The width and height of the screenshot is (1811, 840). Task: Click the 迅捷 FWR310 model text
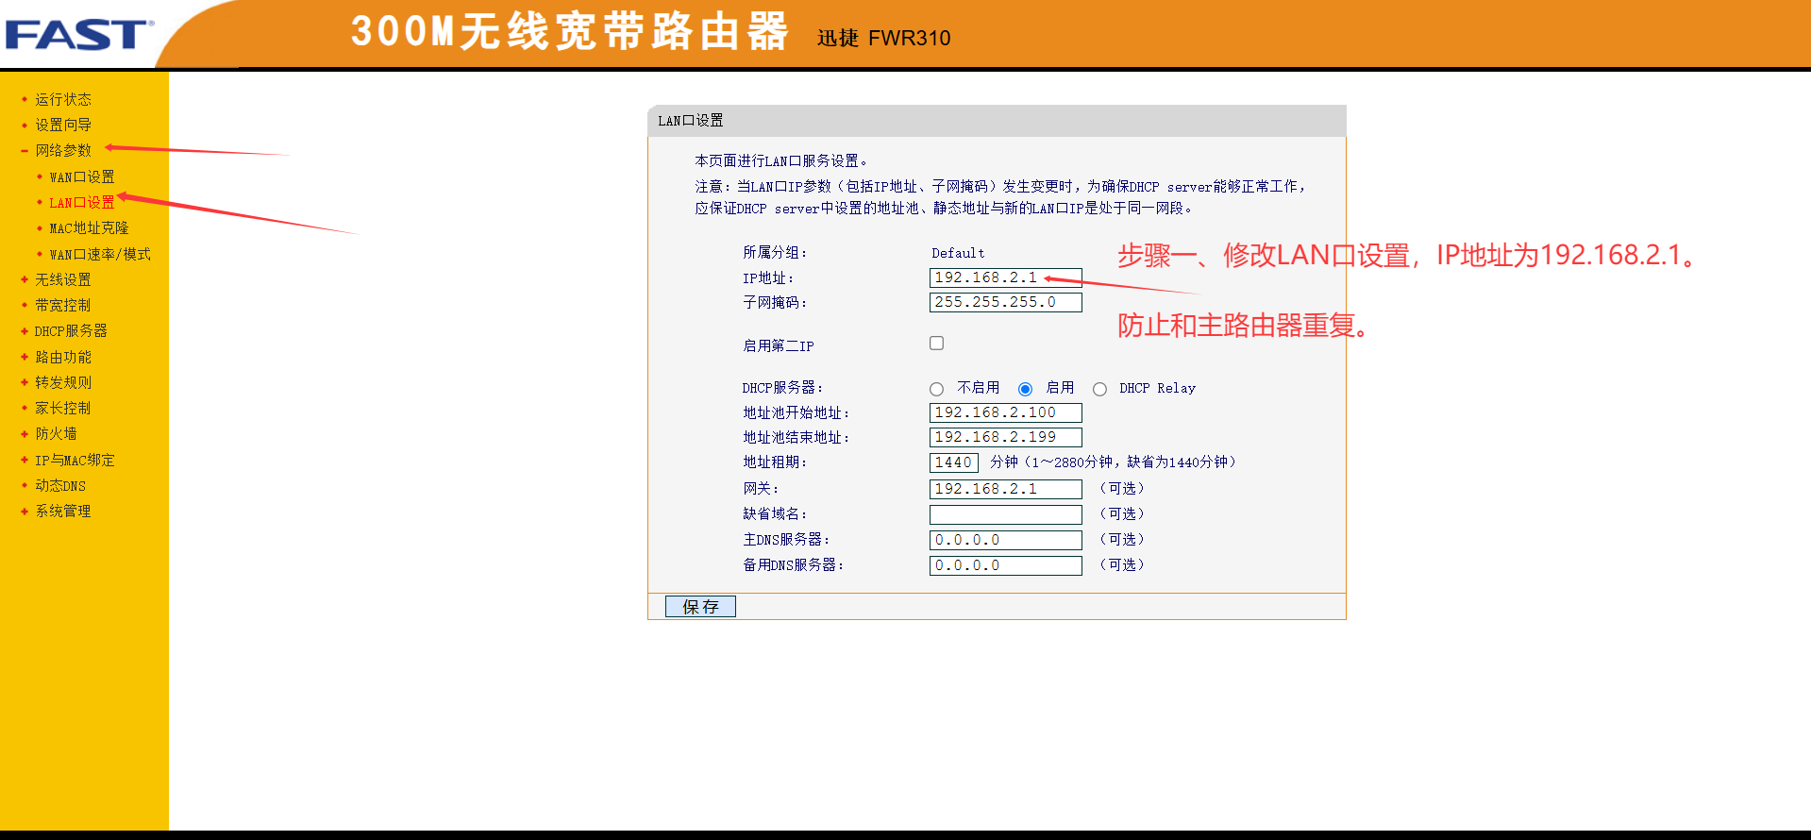pyautogui.click(x=883, y=38)
